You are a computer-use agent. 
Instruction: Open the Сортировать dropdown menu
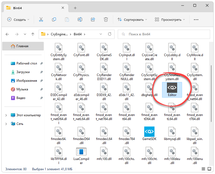point(132,19)
